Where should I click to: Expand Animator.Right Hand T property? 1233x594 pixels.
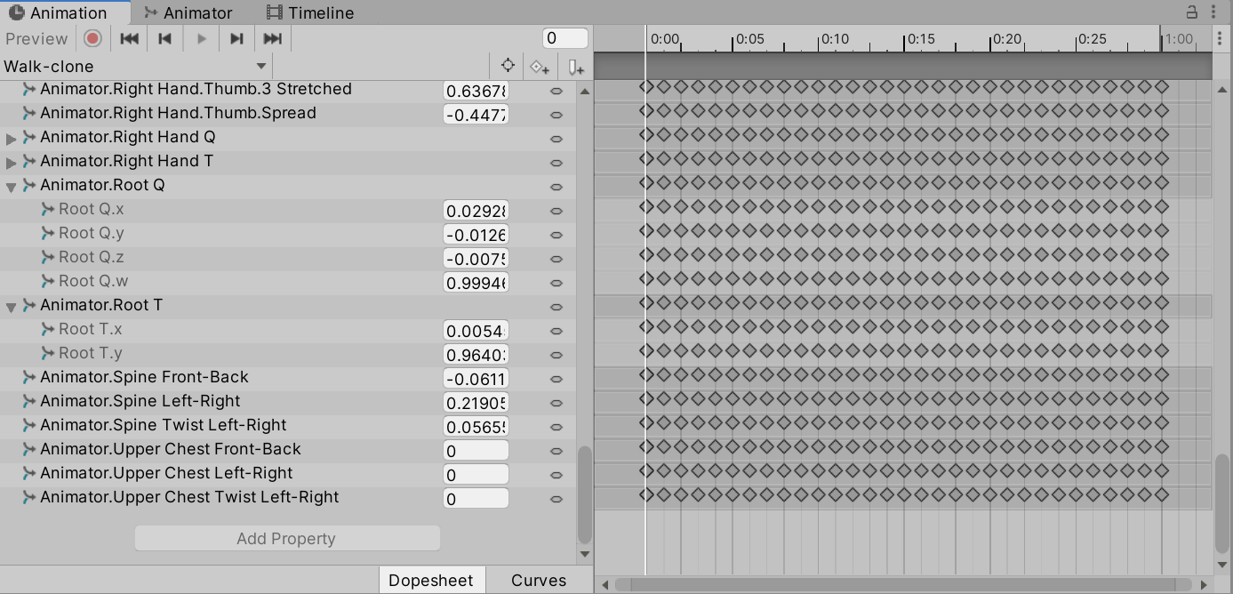tap(12, 162)
